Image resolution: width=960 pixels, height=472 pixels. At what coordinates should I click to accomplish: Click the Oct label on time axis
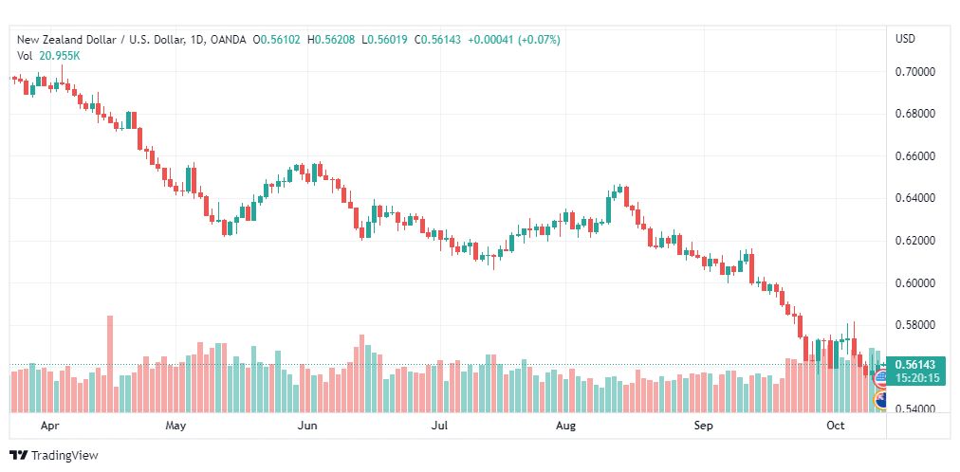(x=835, y=426)
